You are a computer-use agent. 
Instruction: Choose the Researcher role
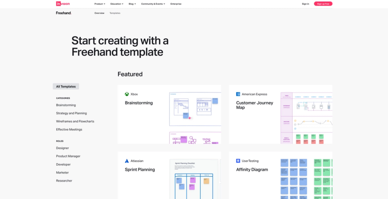pyautogui.click(x=64, y=181)
